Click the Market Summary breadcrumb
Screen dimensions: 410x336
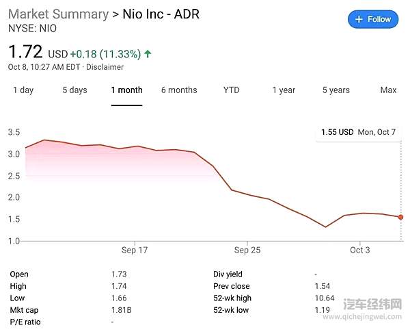pos(58,14)
